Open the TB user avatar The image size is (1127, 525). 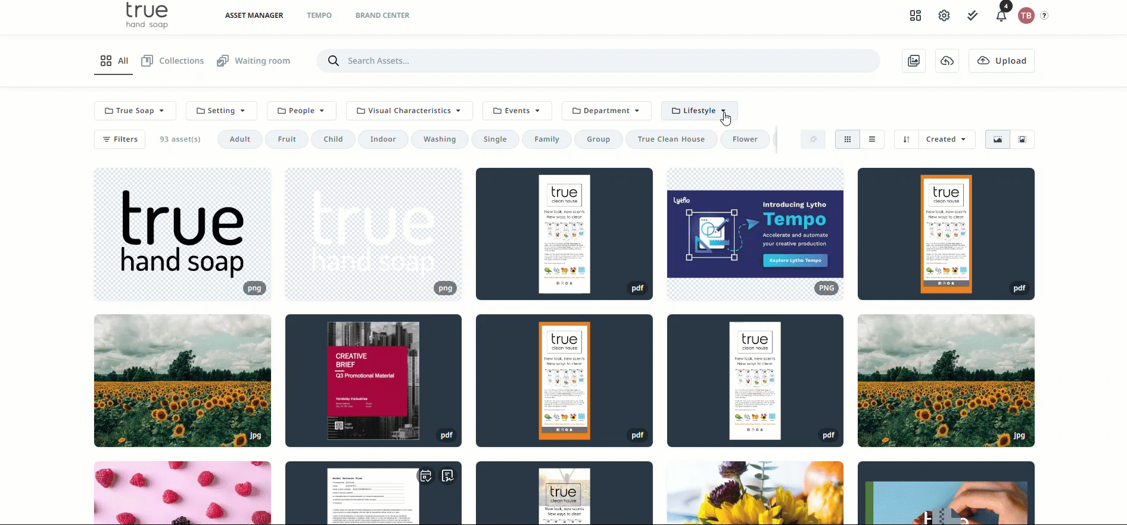pos(1026,16)
